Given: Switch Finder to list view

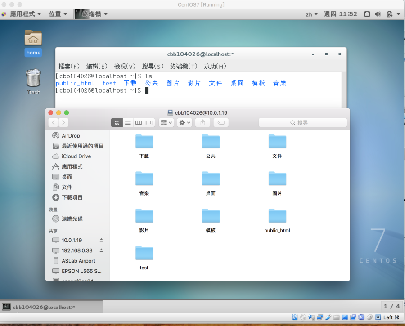Looking at the screenshot, I should (128, 122).
